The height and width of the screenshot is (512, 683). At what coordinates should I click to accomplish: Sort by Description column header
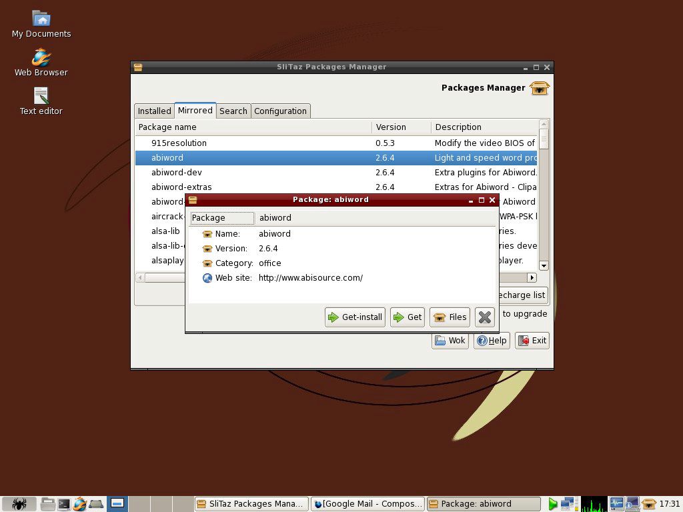484,127
